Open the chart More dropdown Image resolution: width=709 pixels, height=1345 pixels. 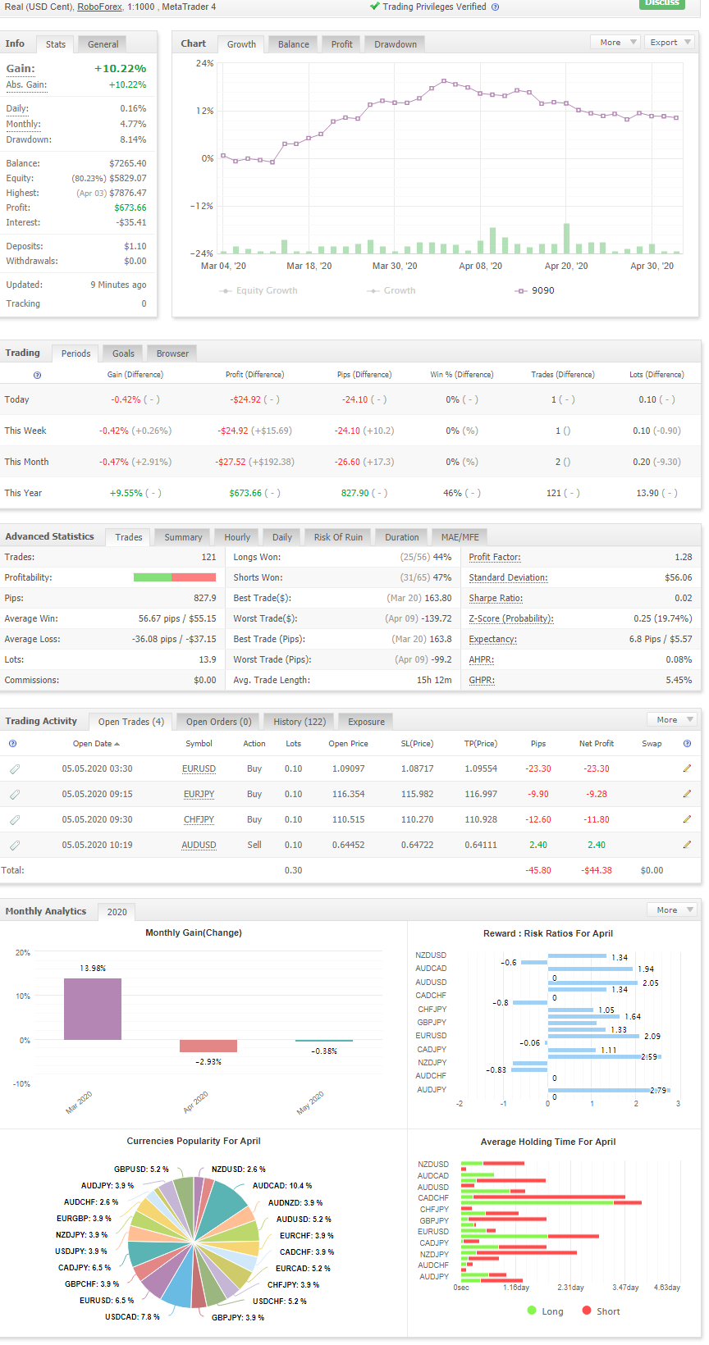(x=615, y=42)
